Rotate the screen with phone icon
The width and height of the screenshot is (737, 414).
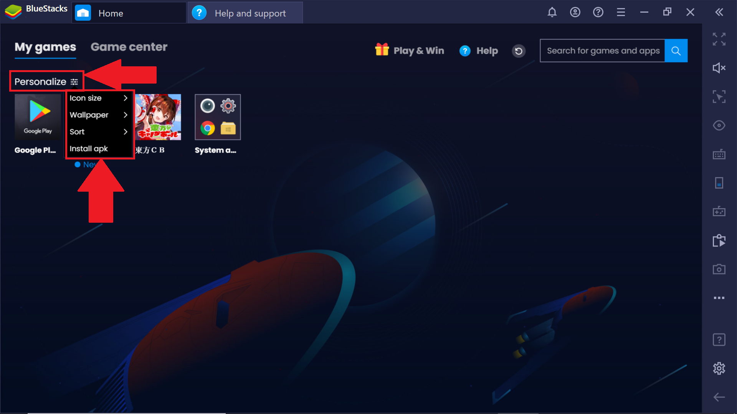719,183
